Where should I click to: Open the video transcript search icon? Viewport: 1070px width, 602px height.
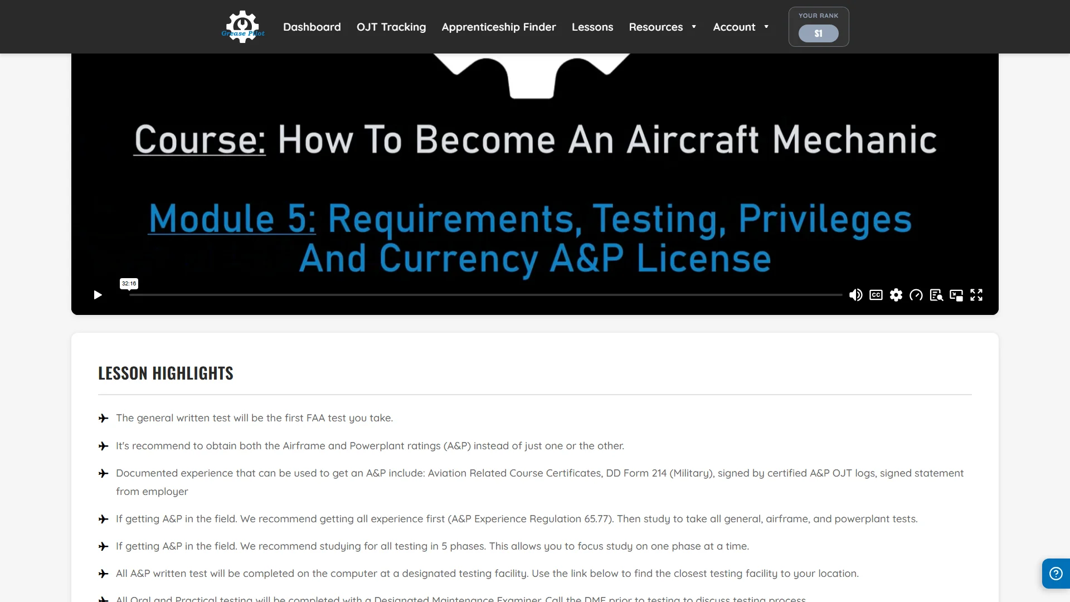[936, 295]
